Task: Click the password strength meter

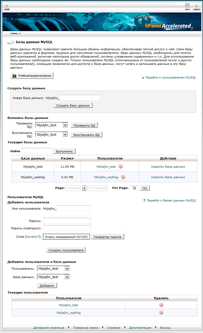Action: click(x=66, y=237)
